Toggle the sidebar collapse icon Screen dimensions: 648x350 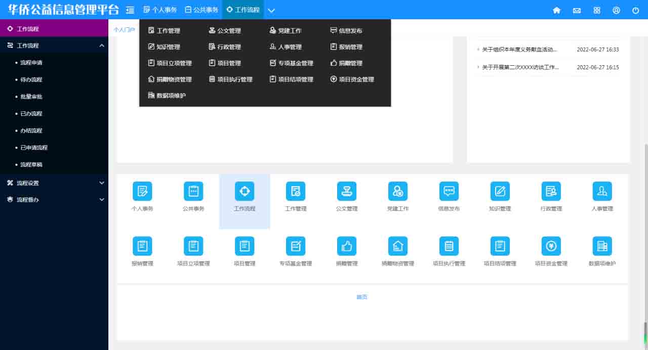[130, 10]
